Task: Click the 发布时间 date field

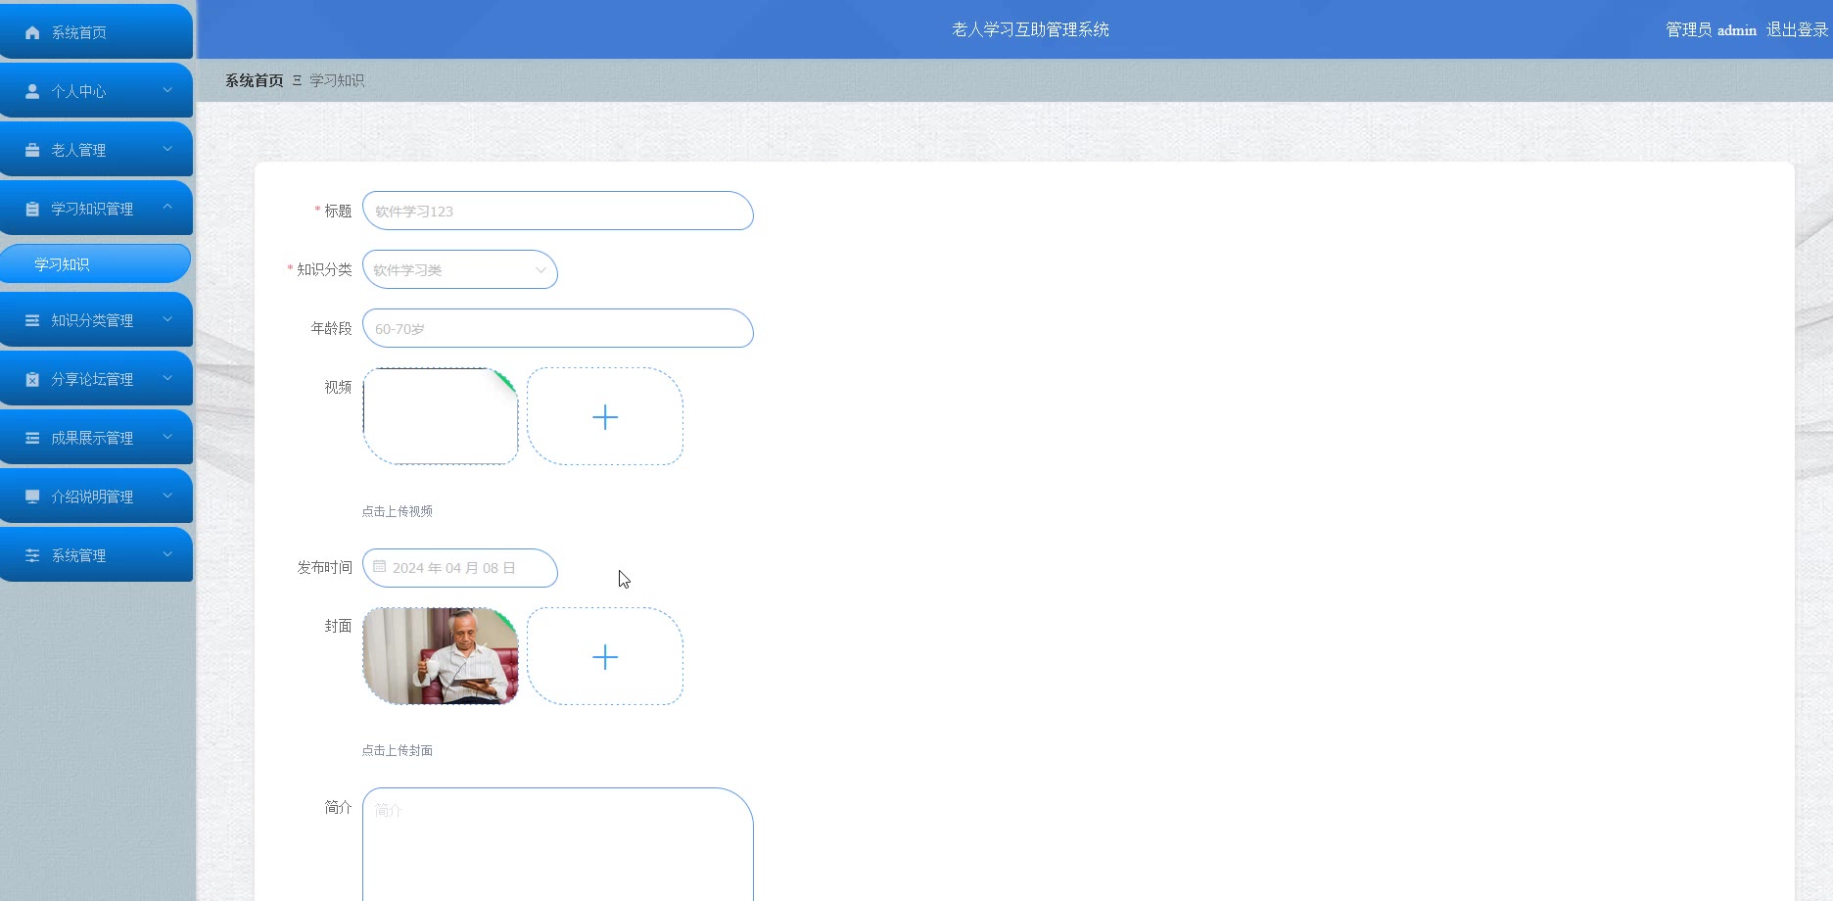Action: 460,568
